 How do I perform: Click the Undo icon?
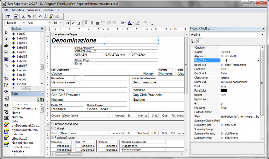tap(40, 16)
